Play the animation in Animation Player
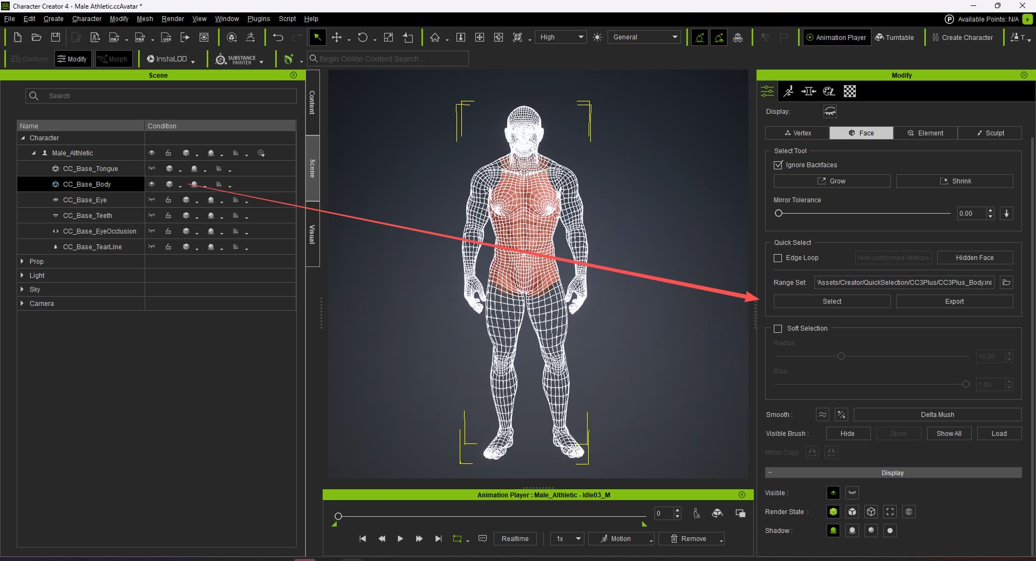The width and height of the screenshot is (1036, 561). point(400,538)
